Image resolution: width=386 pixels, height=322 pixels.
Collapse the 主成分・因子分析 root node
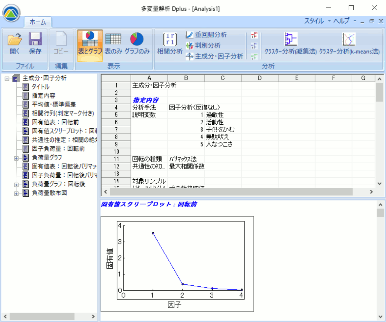click(7, 79)
